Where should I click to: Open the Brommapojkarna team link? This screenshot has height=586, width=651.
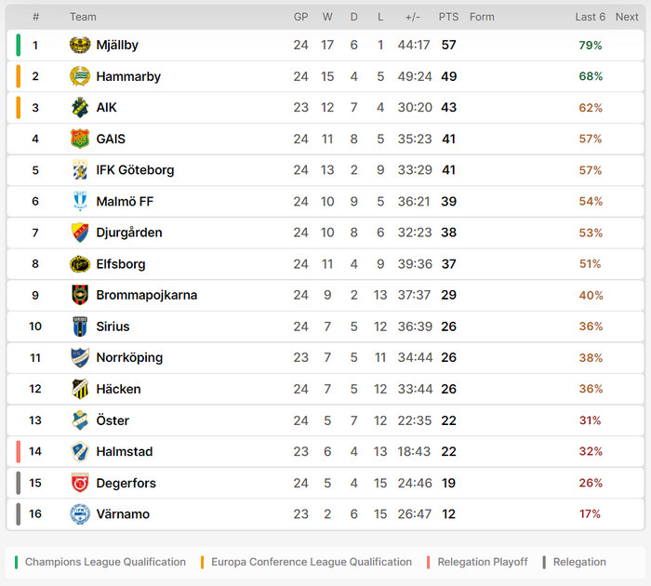point(146,295)
